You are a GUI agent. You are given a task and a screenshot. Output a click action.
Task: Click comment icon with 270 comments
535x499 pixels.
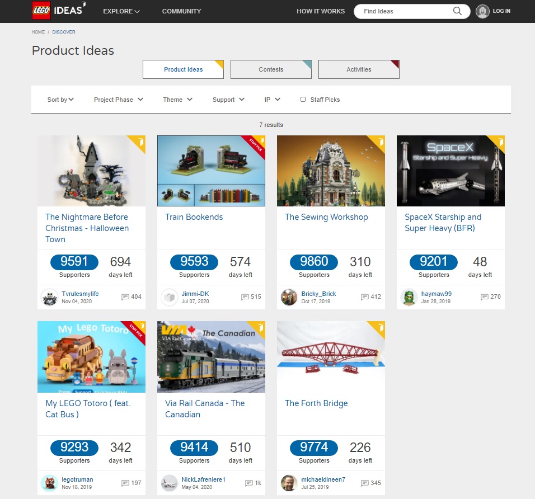484,296
